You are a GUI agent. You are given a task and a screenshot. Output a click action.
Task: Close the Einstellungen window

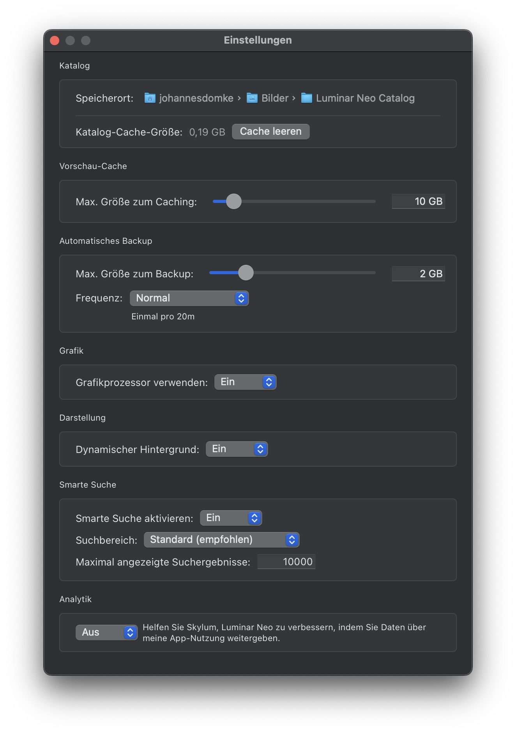pyautogui.click(x=55, y=41)
